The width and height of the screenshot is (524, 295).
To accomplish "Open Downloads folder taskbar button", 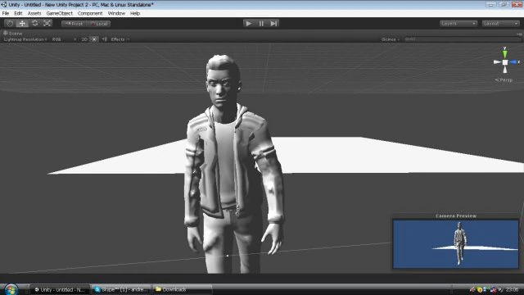I will (x=183, y=289).
